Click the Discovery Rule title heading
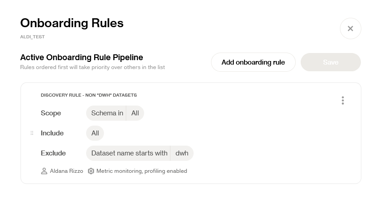 [89, 95]
